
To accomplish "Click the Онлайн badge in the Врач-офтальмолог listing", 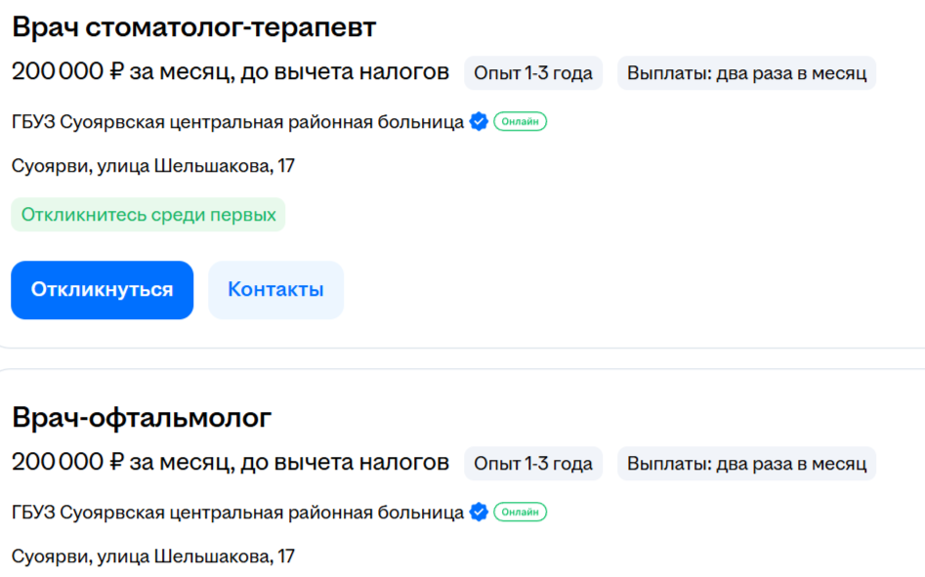I will click(520, 512).
